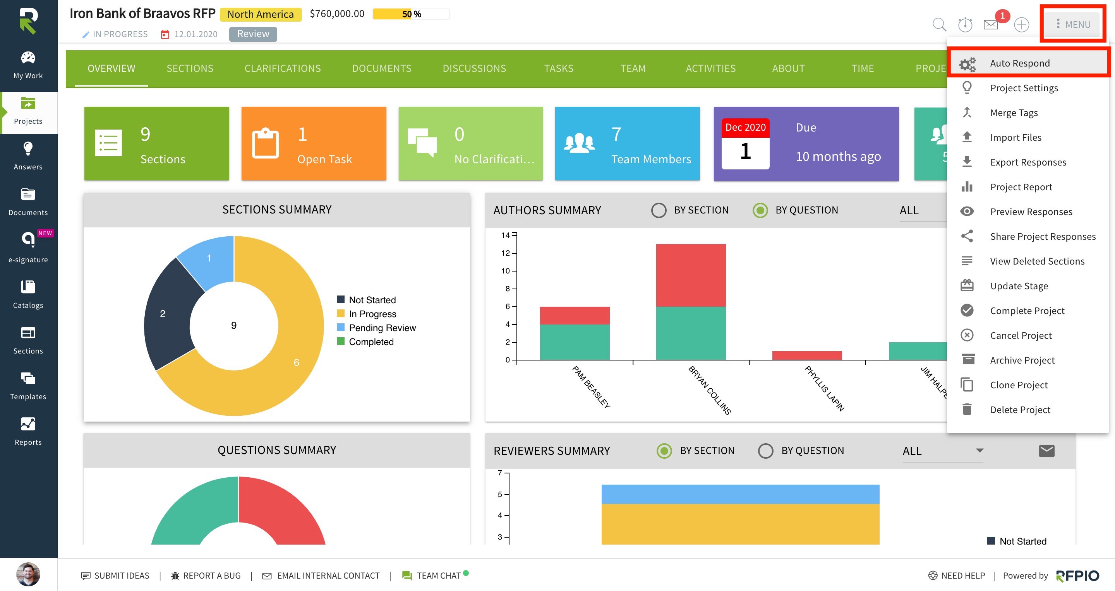Toggle Completed legend item
The height and width of the screenshot is (591, 1115).
point(365,342)
